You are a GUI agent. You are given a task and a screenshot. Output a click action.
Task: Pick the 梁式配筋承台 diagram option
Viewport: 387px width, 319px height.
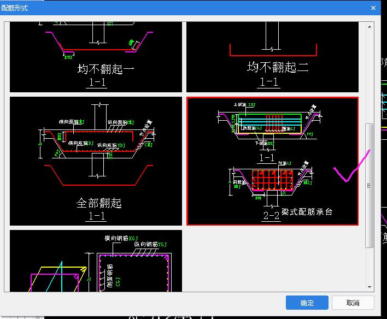pos(272,161)
